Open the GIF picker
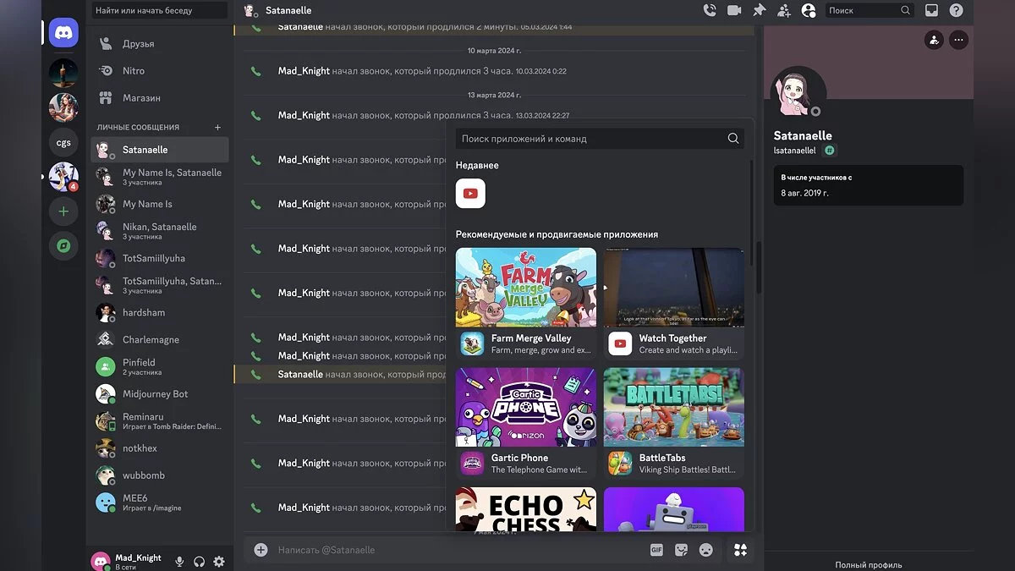The width and height of the screenshot is (1015, 571). tap(656, 550)
